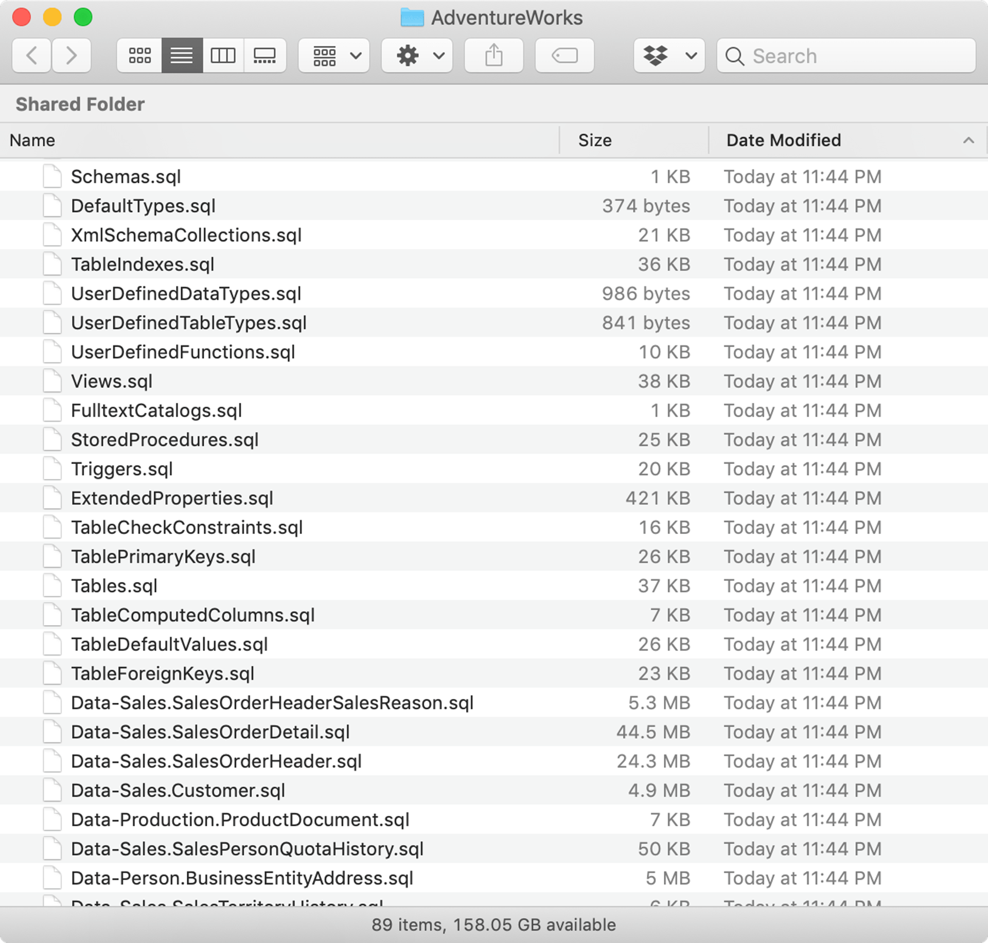Open the Data-Sales.Customer.sql file

pos(178,791)
